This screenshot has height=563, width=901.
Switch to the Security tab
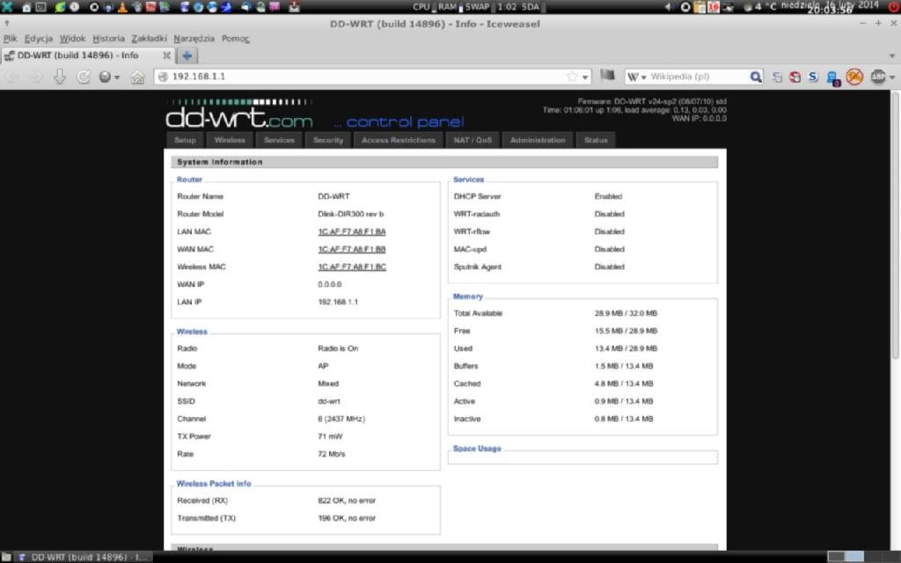click(x=328, y=140)
